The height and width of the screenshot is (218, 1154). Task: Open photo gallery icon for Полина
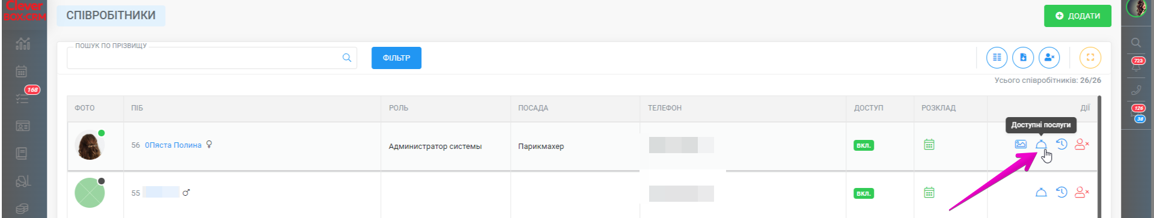coord(1021,144)
